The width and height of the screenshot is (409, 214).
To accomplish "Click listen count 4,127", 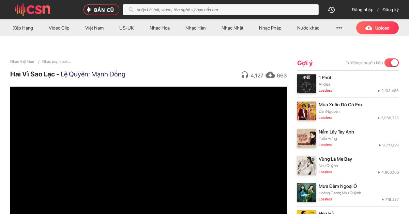I will click(x=257, y=75).
